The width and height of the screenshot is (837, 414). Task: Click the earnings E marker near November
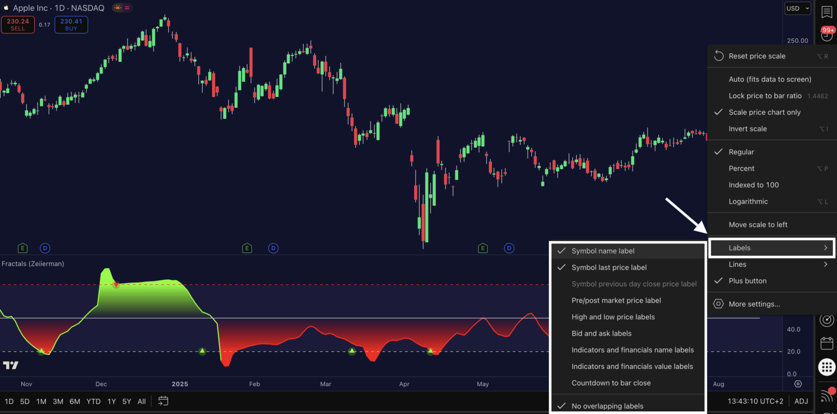click(x=22, y=248)
